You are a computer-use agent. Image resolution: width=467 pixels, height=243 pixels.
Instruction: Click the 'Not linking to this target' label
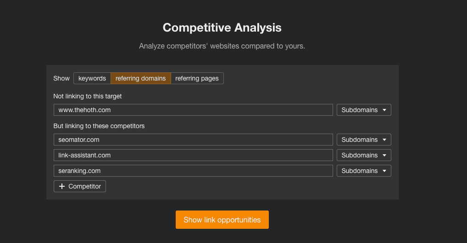[88, 96]
